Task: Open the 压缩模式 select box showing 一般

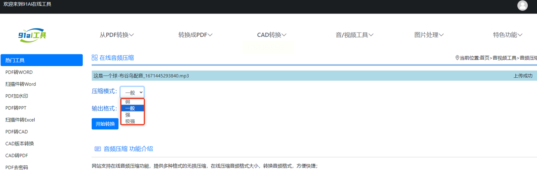Action: click(x=132, y=92)
